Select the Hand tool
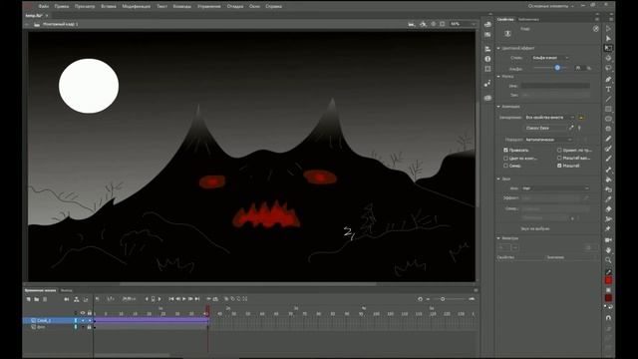 click(x=608, y=250)
